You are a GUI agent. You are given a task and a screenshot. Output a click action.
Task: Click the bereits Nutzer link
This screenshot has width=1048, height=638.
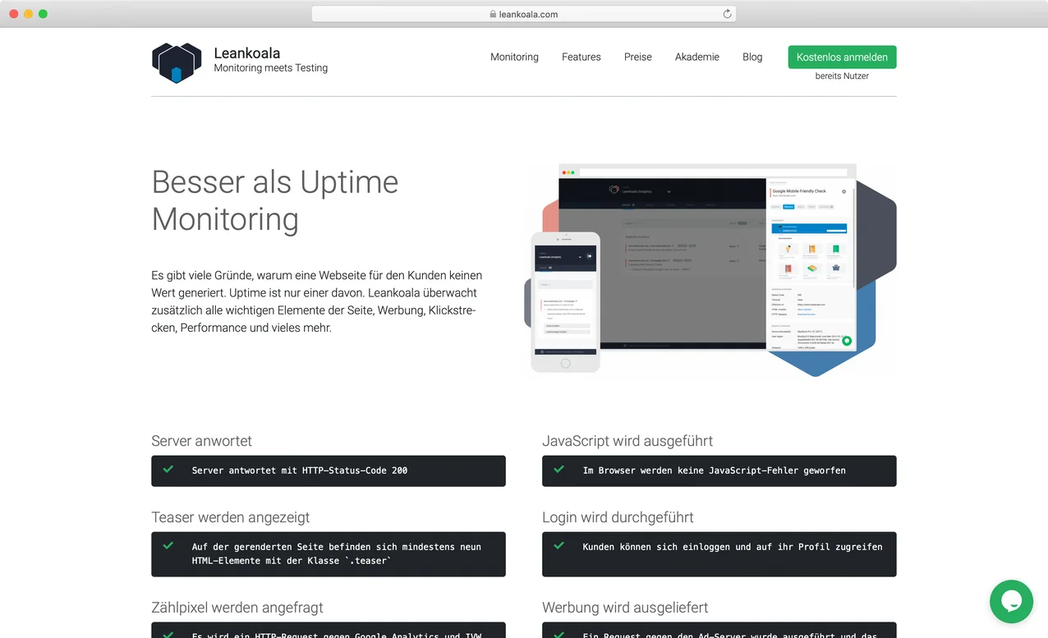(842, 76)
